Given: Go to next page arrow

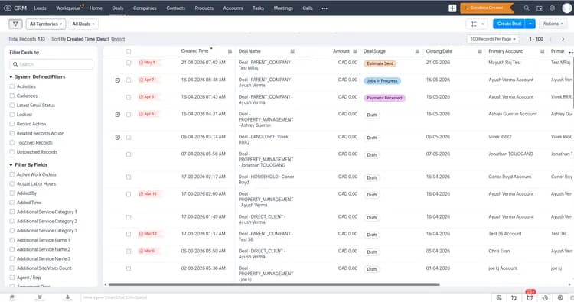Looking at the screenshot, I should (x=563, y=39).
